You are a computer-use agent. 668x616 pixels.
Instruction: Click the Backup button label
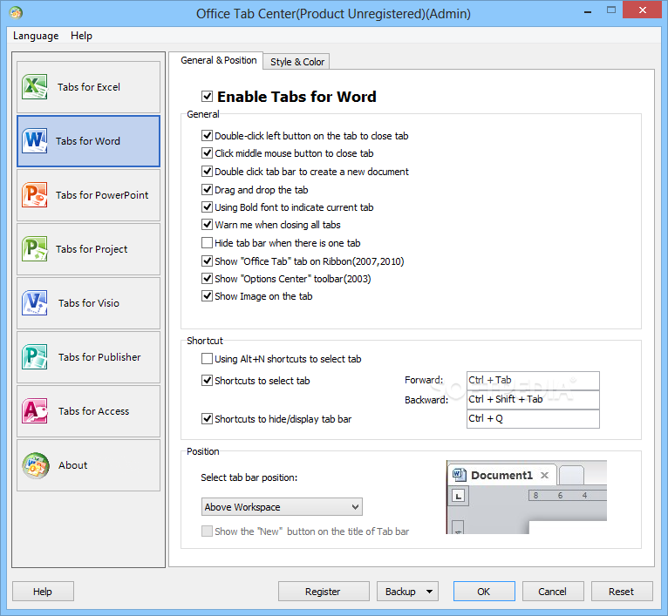pyautogui.click(x=400, y=592)
